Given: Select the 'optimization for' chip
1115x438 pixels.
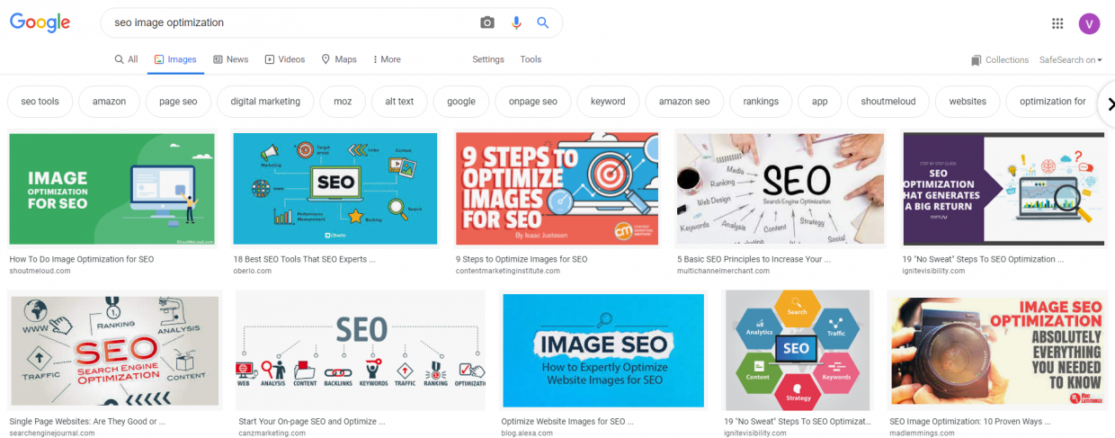Looking at the screenshot, I should 1053,102.
